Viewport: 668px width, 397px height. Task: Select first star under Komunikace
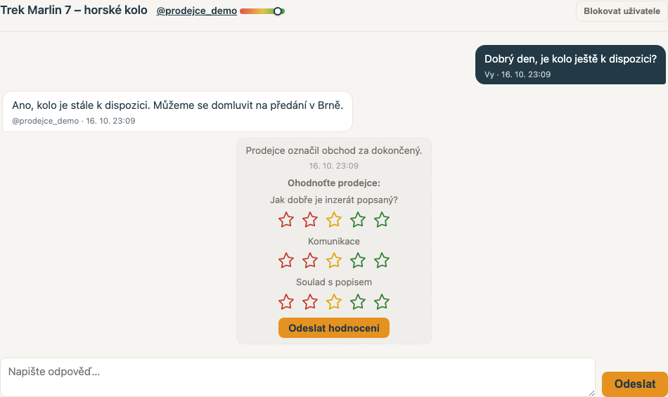286,261
